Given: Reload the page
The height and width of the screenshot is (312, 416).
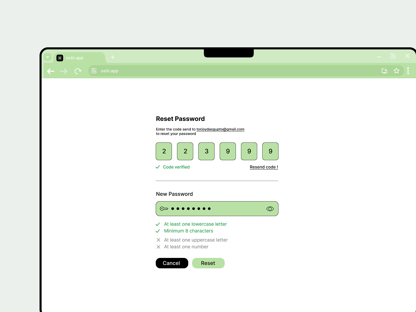Looking at the screenshot, I should [x=78, y=71].
